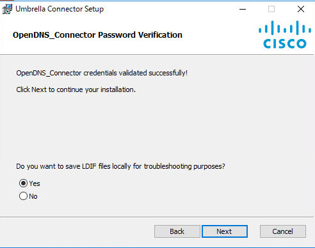
Task: Click the LDIF files troubleshooting question text
Action: [120, 166]
